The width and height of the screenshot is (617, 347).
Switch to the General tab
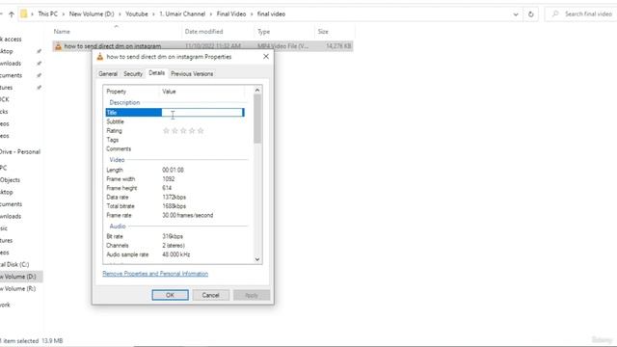(108, 73)
